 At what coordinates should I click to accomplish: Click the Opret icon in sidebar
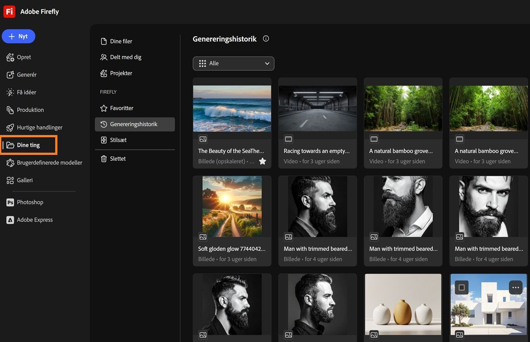tap(10, 57)
